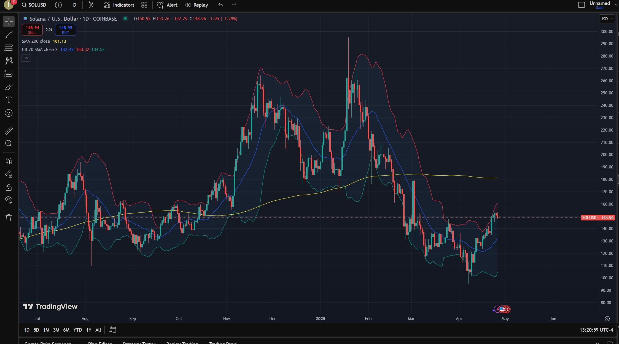The image size is (619, 344).
Task: Toggle lock all drawing tools
Action: (x=9, y=187)
